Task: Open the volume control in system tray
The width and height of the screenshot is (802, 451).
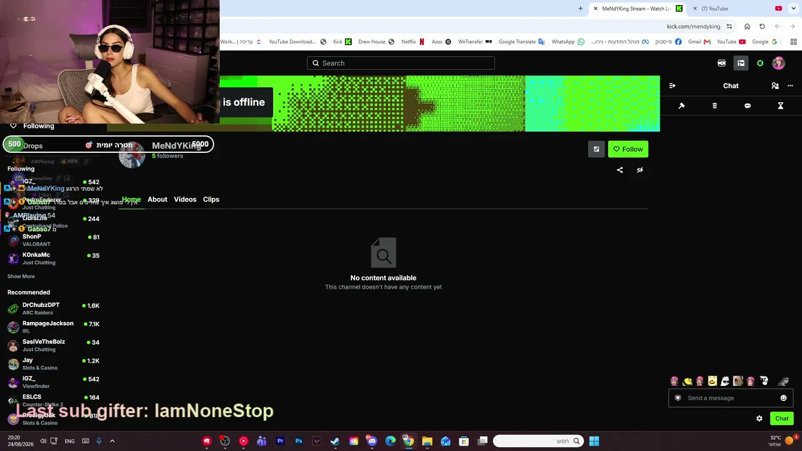Action: tap(43, 441)
